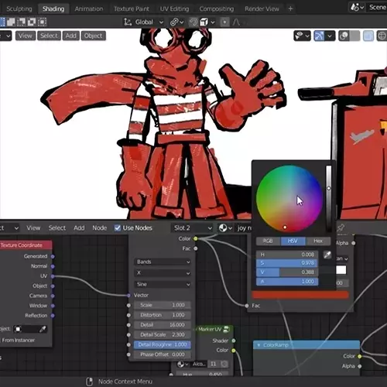Toggle snapping magnet icon
Image resolution: width=387 pixels, height=387 pixels.
point(193,22)
